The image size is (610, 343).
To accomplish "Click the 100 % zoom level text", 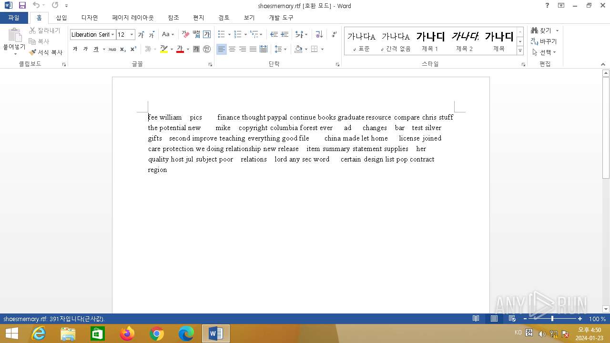I will 597,319.
